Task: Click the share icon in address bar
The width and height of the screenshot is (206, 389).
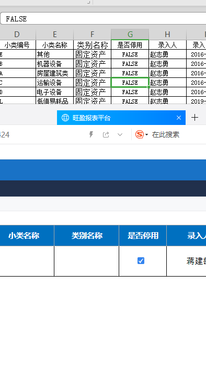Action: 106,135
